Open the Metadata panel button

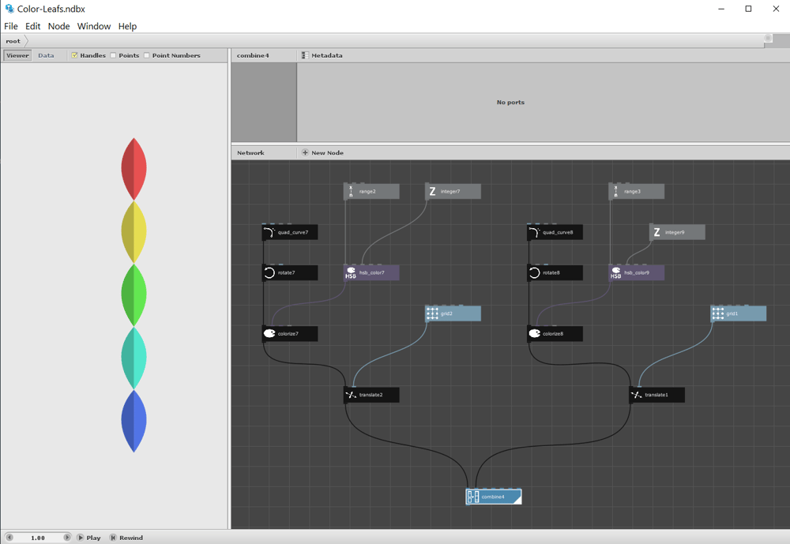click(322, 55)
